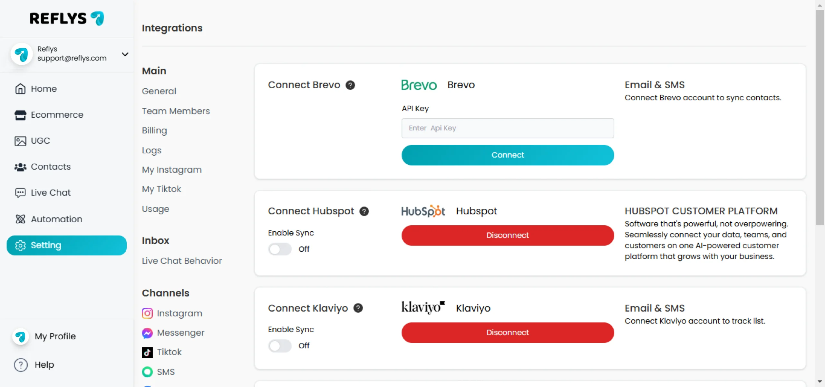
Task: Toggle Klaviyo Enable Sync switch
Action: point(280,346)
